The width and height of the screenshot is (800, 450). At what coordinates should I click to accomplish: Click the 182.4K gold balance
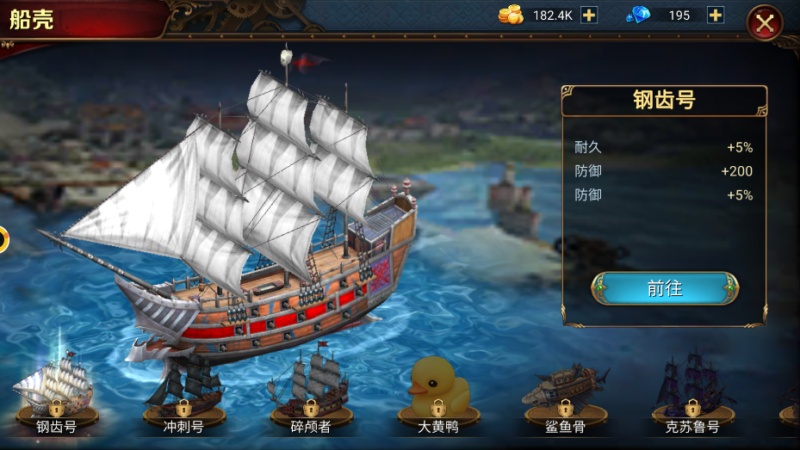pyautogui.click(x=553, y=15)
